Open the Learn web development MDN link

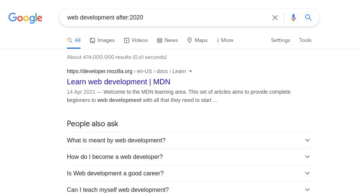point(118,82)
